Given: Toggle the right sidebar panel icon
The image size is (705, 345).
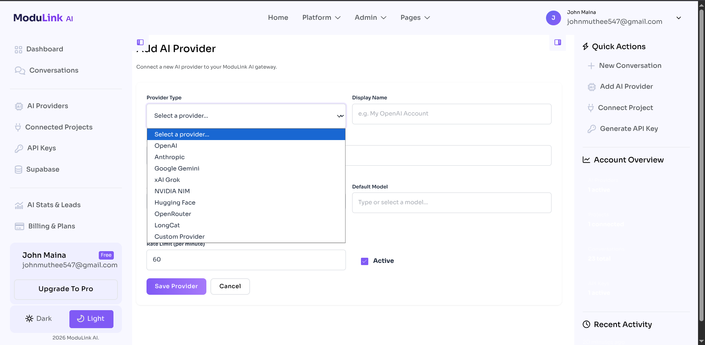Looking at the screenshot, I should click(x=558, y=42).
